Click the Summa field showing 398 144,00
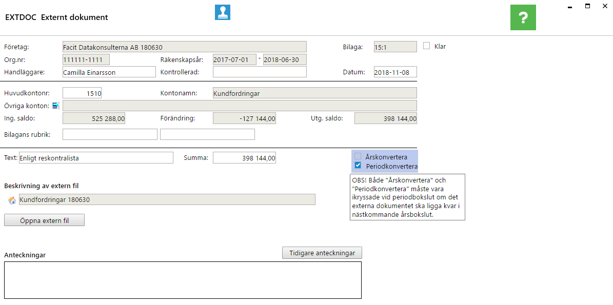Image resolution: width=613 pixels, height=305 pixels. click(x=244, y=158)
